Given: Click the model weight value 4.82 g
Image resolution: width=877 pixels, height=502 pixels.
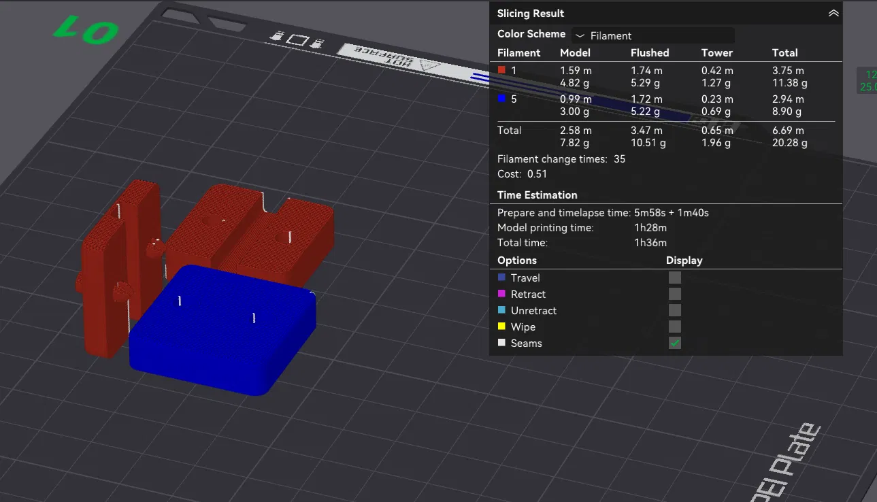Looking at the screenshot, I should click(576, 83).
